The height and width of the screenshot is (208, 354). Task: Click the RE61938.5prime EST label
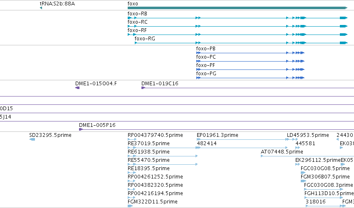click(x=149, y=152)
